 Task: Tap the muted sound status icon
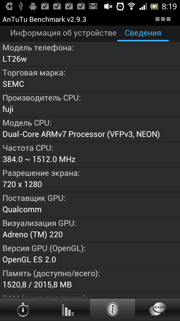(108, 6)
